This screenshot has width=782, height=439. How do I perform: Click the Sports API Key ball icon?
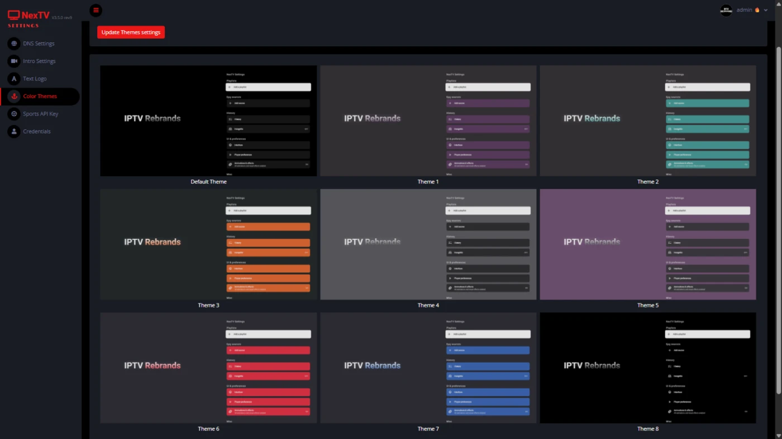click(x=14, y=114)
